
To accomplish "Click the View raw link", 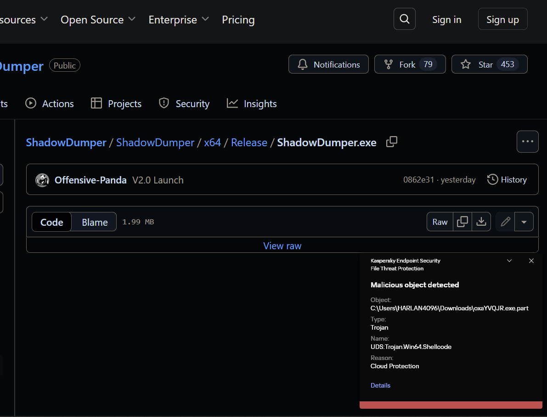I will [282, 246].
